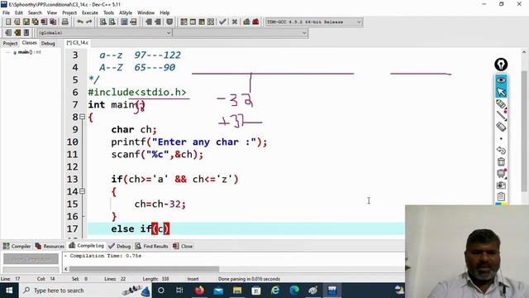The height and width of the screenshot is (298, 529).
Task: Open Replace using the toolbar icon
Action: (x=112, y=22)
